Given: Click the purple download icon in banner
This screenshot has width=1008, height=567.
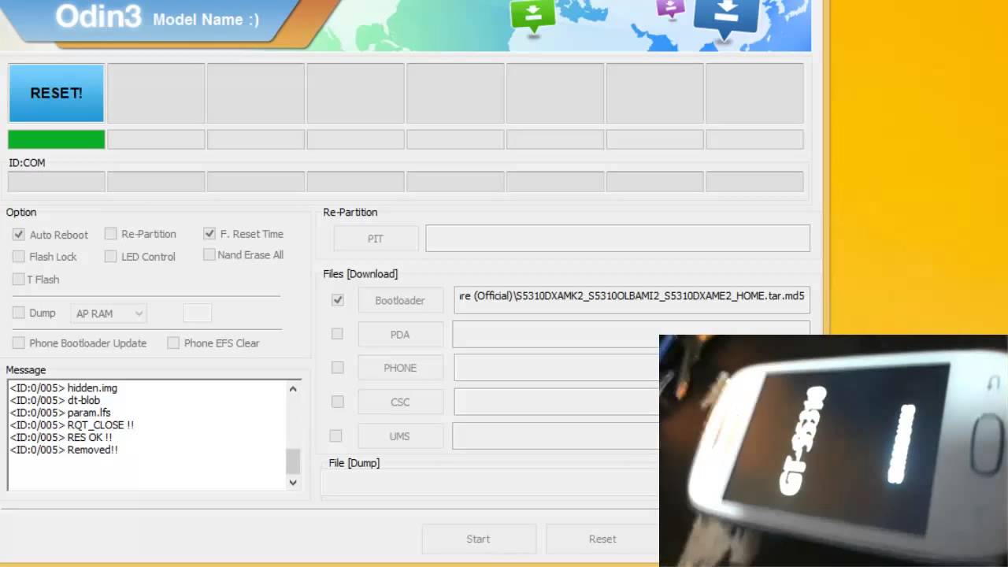Looking at the screenshot, I should click(x=670, y=9).
